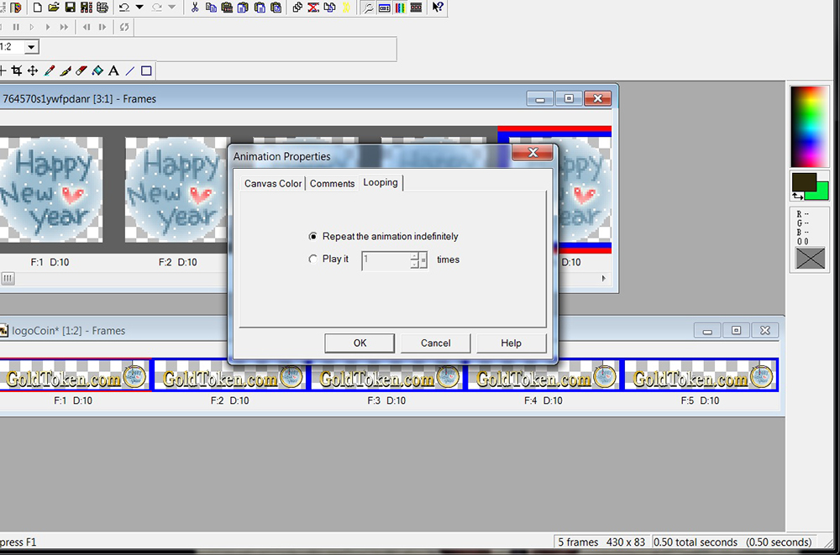Select the Flood Fill bucket tool
Viewport: 840px width, 555px height.
coord(97,71)
